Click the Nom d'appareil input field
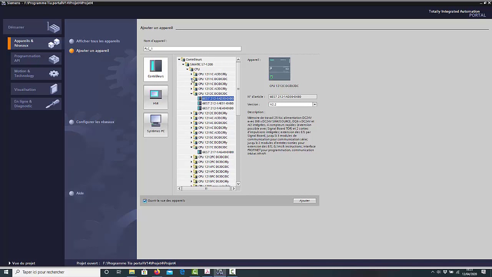Viewport: 492px width, 277px height. coord(192,49)
